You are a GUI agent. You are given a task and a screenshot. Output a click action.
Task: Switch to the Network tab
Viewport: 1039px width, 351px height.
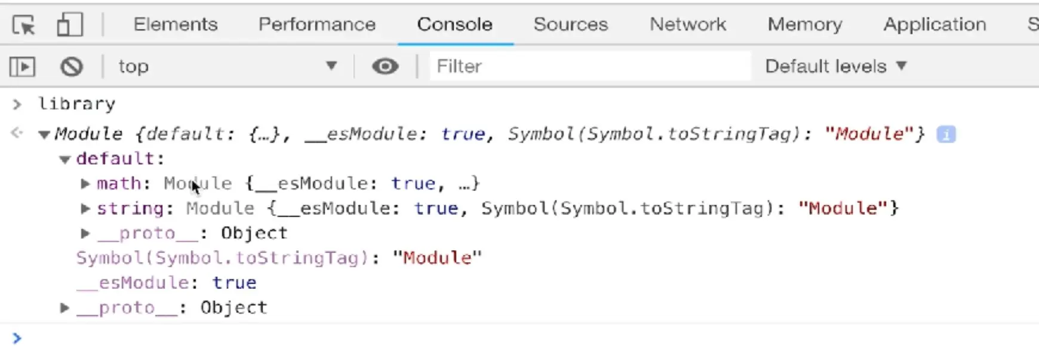click(x=688, y=24)
